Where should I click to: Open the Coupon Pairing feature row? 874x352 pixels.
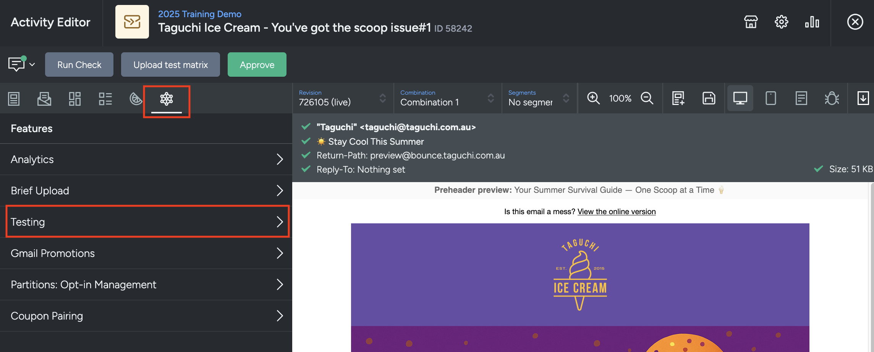pos(146,316)
